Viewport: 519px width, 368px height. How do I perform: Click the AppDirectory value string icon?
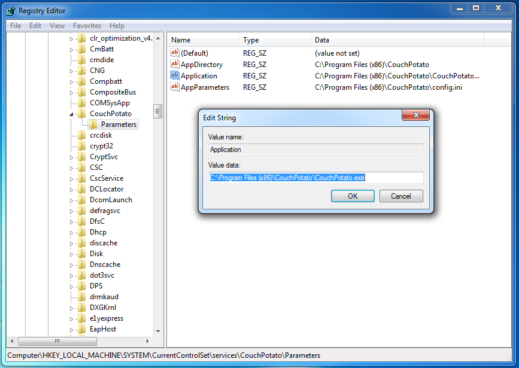174,64
